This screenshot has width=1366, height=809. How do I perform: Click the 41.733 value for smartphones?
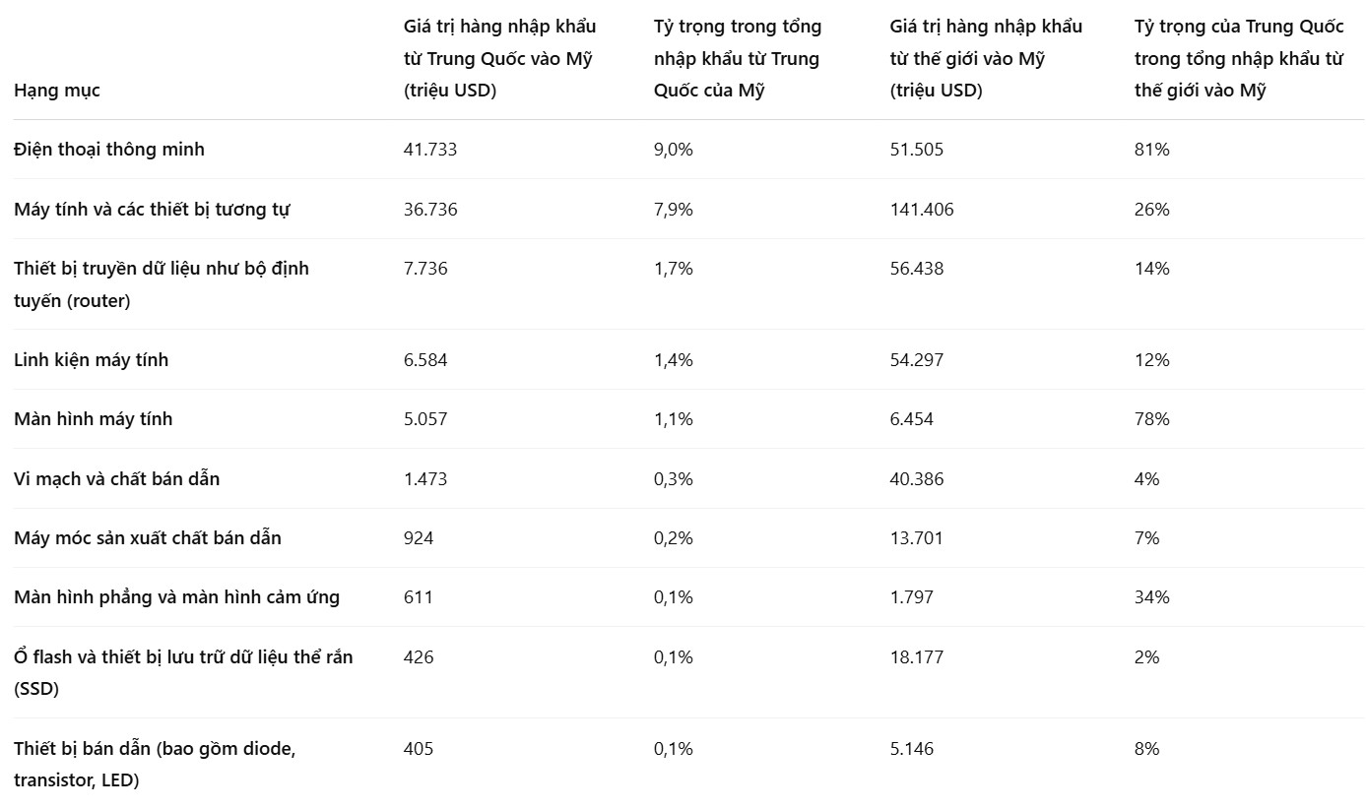click(x=430, y=150)
